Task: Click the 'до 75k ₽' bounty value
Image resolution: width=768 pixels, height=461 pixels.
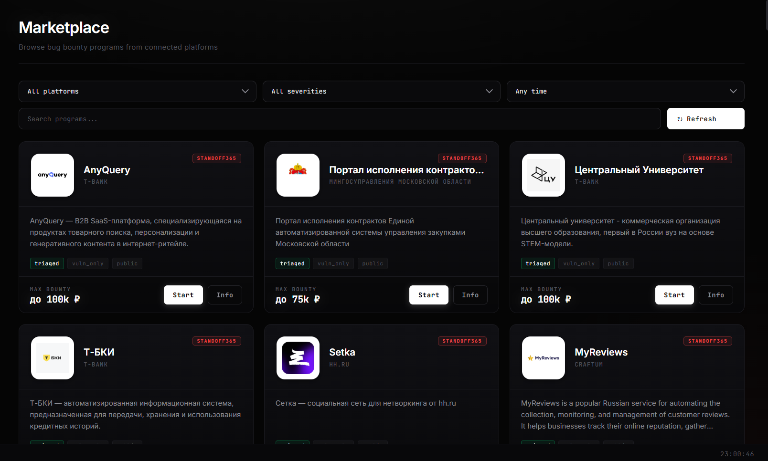Action: [x=298, y=299]
